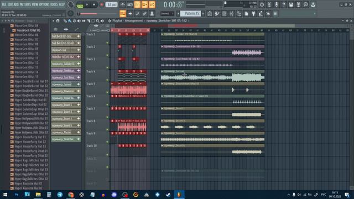Open Telegram from the Windows taskbar
The height and width of the screenshot is (199, 354).
point(60,195)
